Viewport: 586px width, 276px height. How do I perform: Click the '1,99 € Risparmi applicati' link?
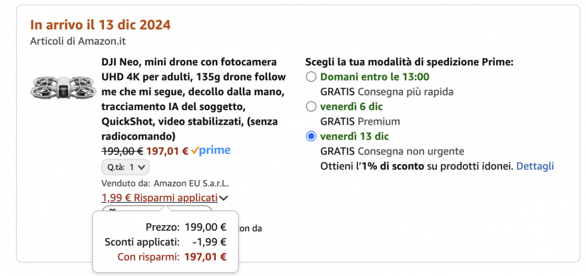[159, 197]
